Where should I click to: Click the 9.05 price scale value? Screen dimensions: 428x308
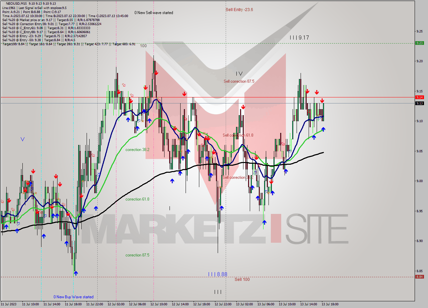pos(420,151)
